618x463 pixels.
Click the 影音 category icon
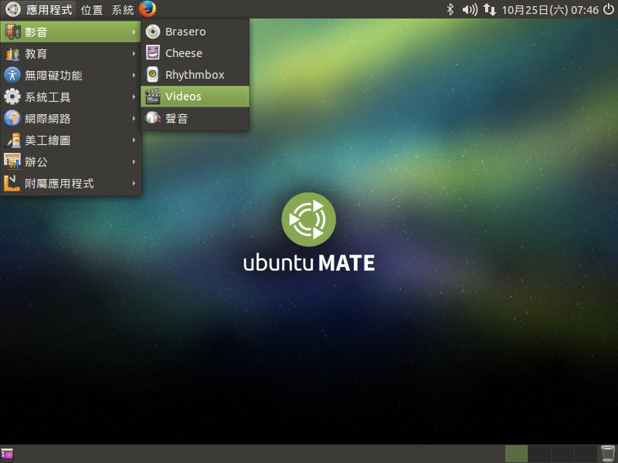12,32
